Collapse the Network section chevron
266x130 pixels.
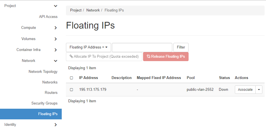56,61
